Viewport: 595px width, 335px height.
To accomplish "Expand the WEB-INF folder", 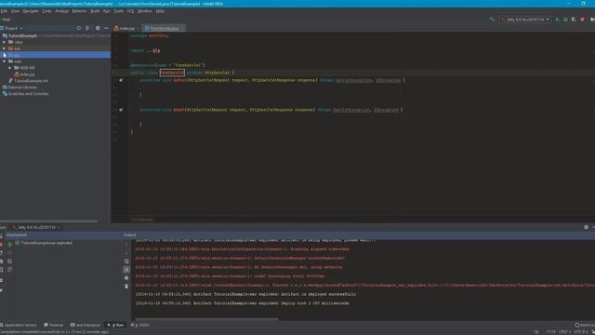I will click(x=10, y=68).
